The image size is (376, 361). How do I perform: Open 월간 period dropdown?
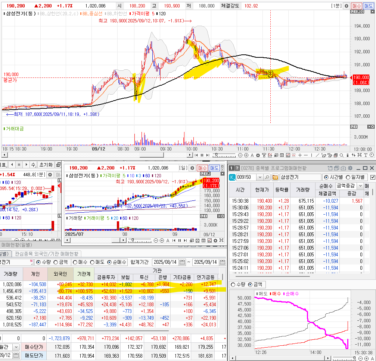tap(16, 347)
